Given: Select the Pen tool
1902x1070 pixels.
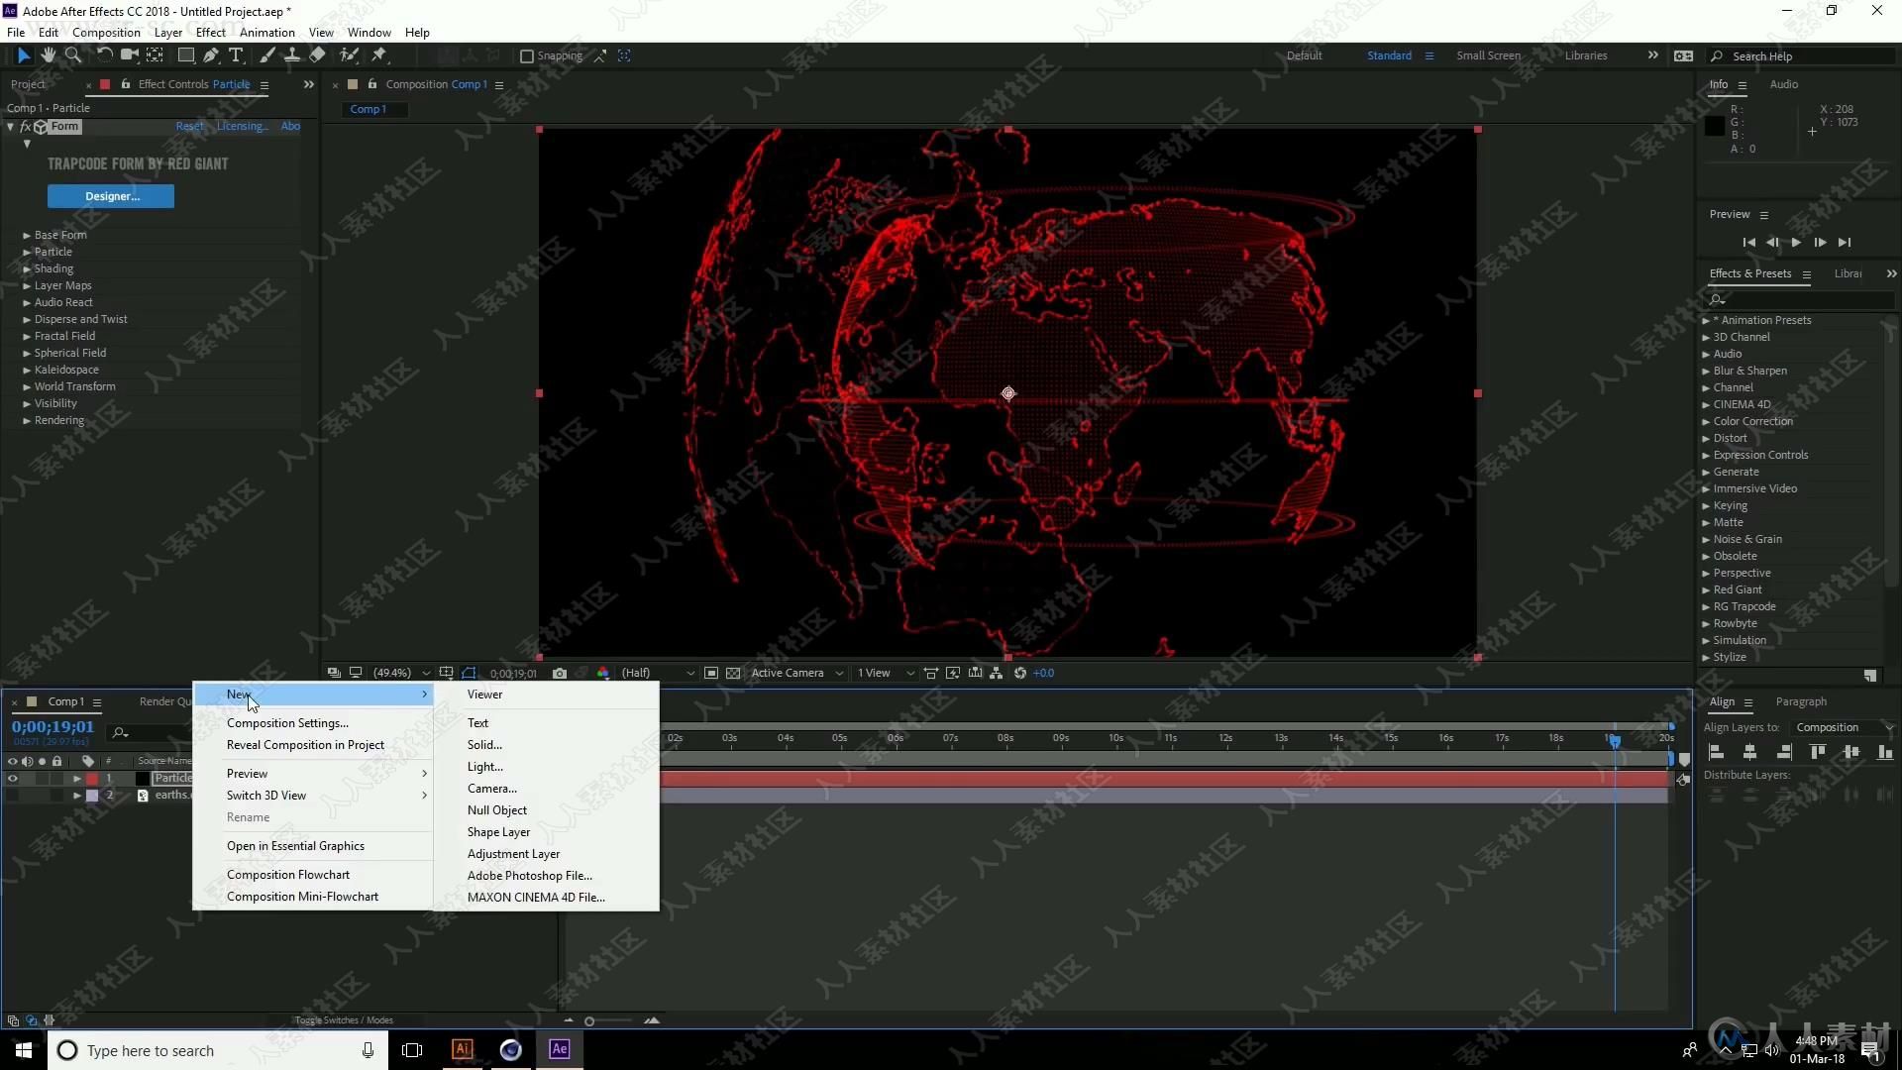Looking at the screenshot, I should tap(211, 55).
